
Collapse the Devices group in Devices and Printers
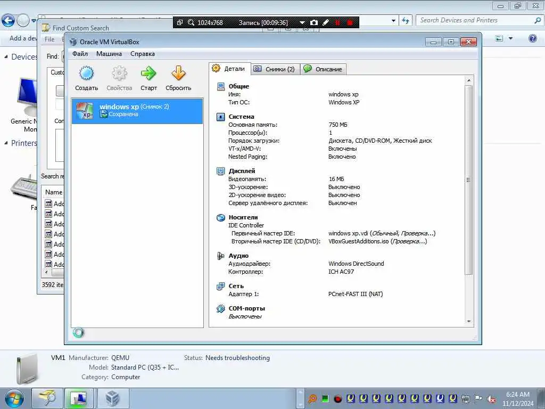pos(6,56)
